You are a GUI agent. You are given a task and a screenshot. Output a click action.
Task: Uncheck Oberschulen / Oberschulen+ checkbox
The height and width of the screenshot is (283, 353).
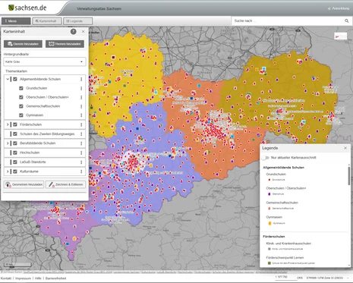click(21, 97)
